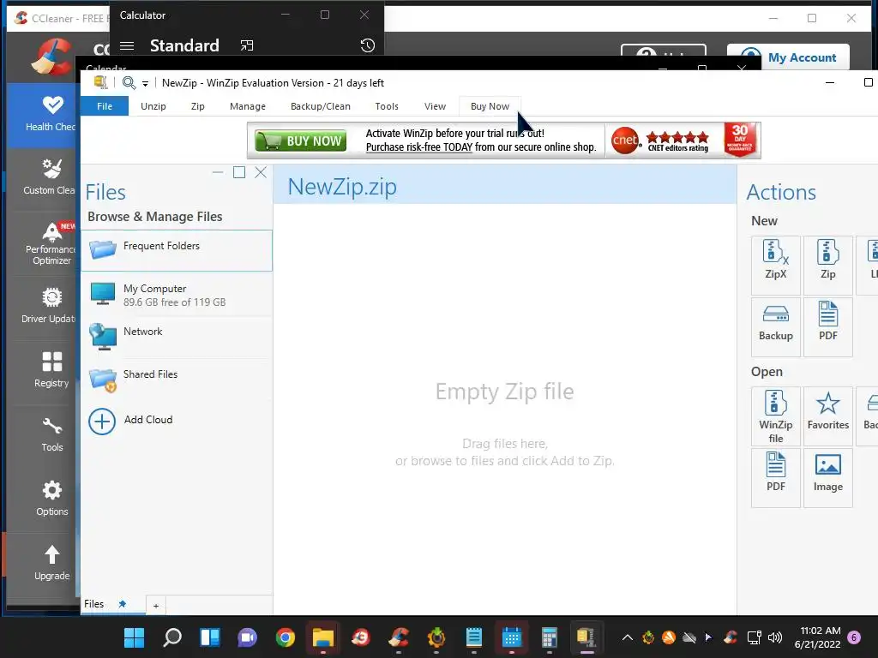
Task: Switch to the Unzip ribbon tab
Action: (x=153, y=106)
